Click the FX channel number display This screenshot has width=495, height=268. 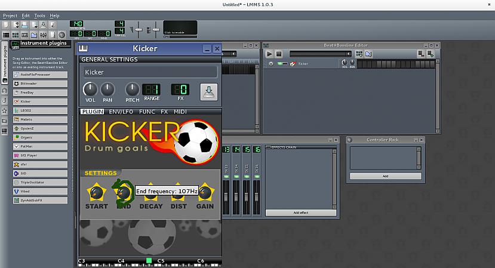pos(180,90)
